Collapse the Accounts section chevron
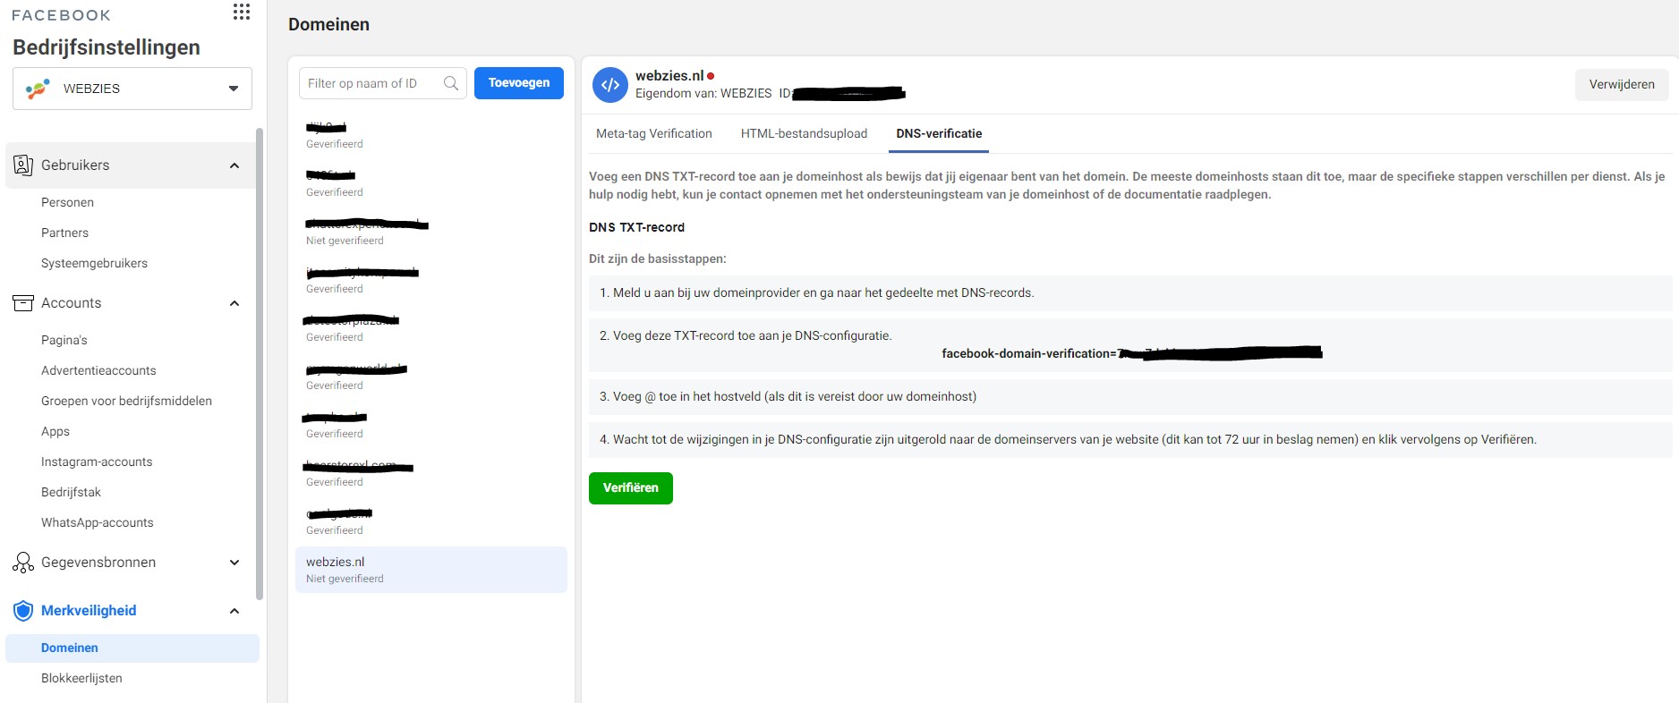Image resolution: width=1679 pixels, height=703 pixels. [x=234, y=303]
